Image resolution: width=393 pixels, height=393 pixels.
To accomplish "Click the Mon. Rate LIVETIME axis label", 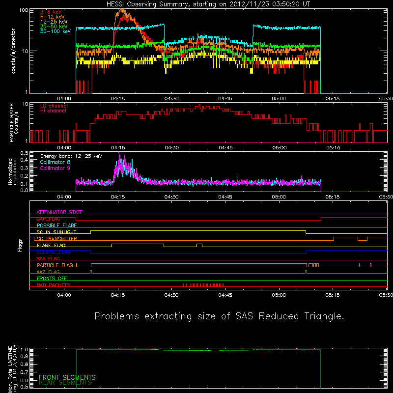I will 13,369.
